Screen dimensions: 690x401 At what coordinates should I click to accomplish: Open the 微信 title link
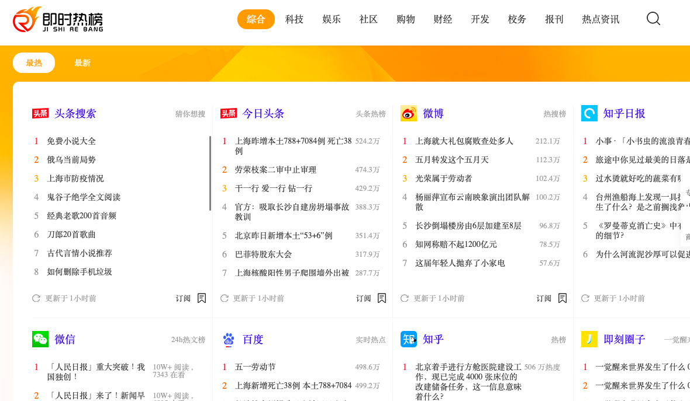pyautogui.click(x=65, y=339)
